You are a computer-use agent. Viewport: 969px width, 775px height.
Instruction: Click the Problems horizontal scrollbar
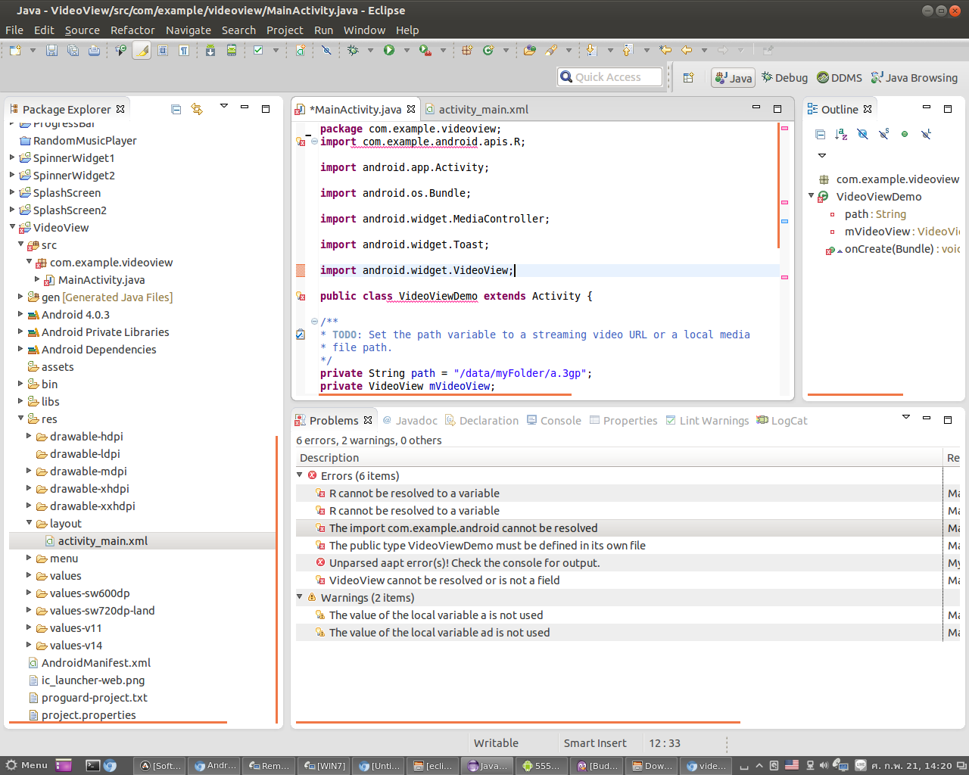coord(518,722)
